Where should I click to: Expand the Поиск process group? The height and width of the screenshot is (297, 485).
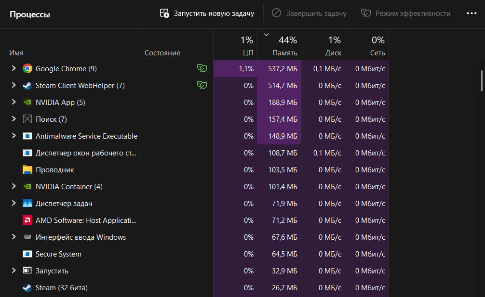[13, 119]
